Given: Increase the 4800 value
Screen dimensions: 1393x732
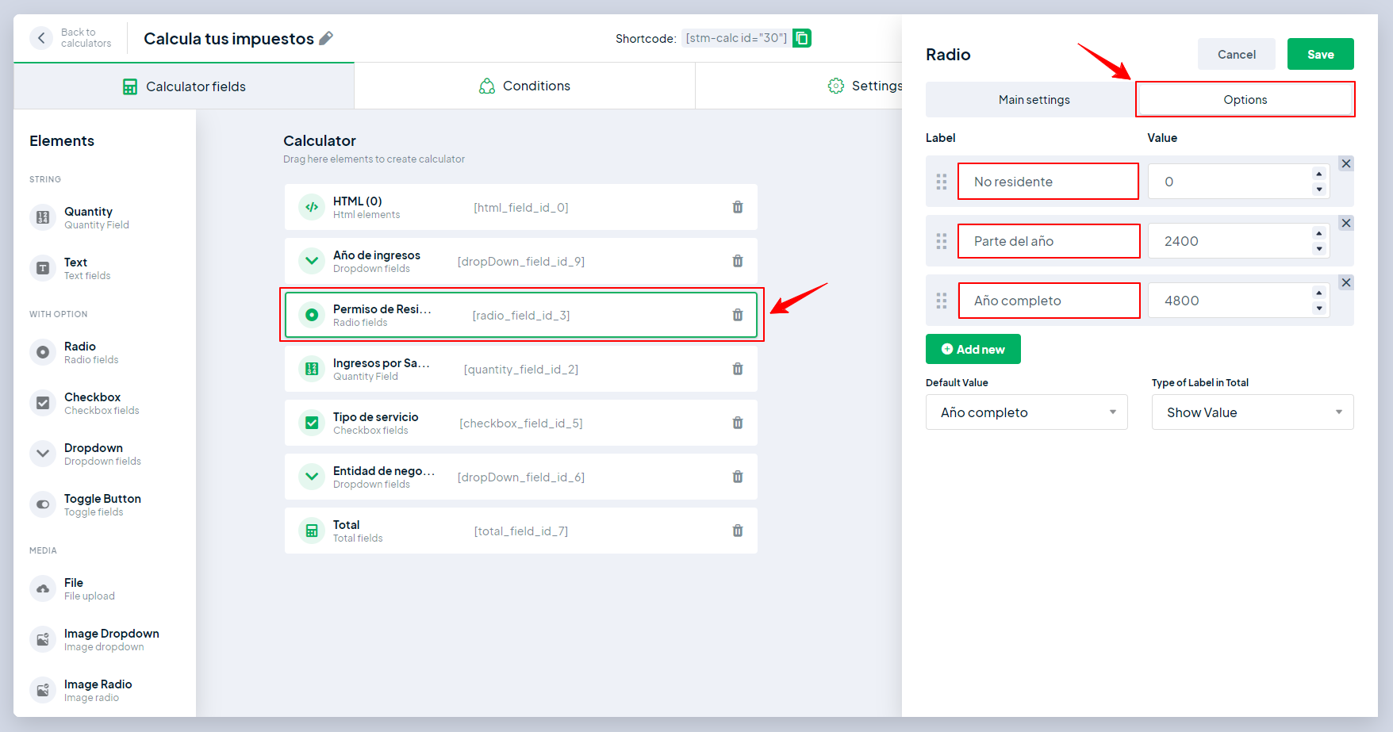Looking at the screenshot, I should coord(1319,293).
